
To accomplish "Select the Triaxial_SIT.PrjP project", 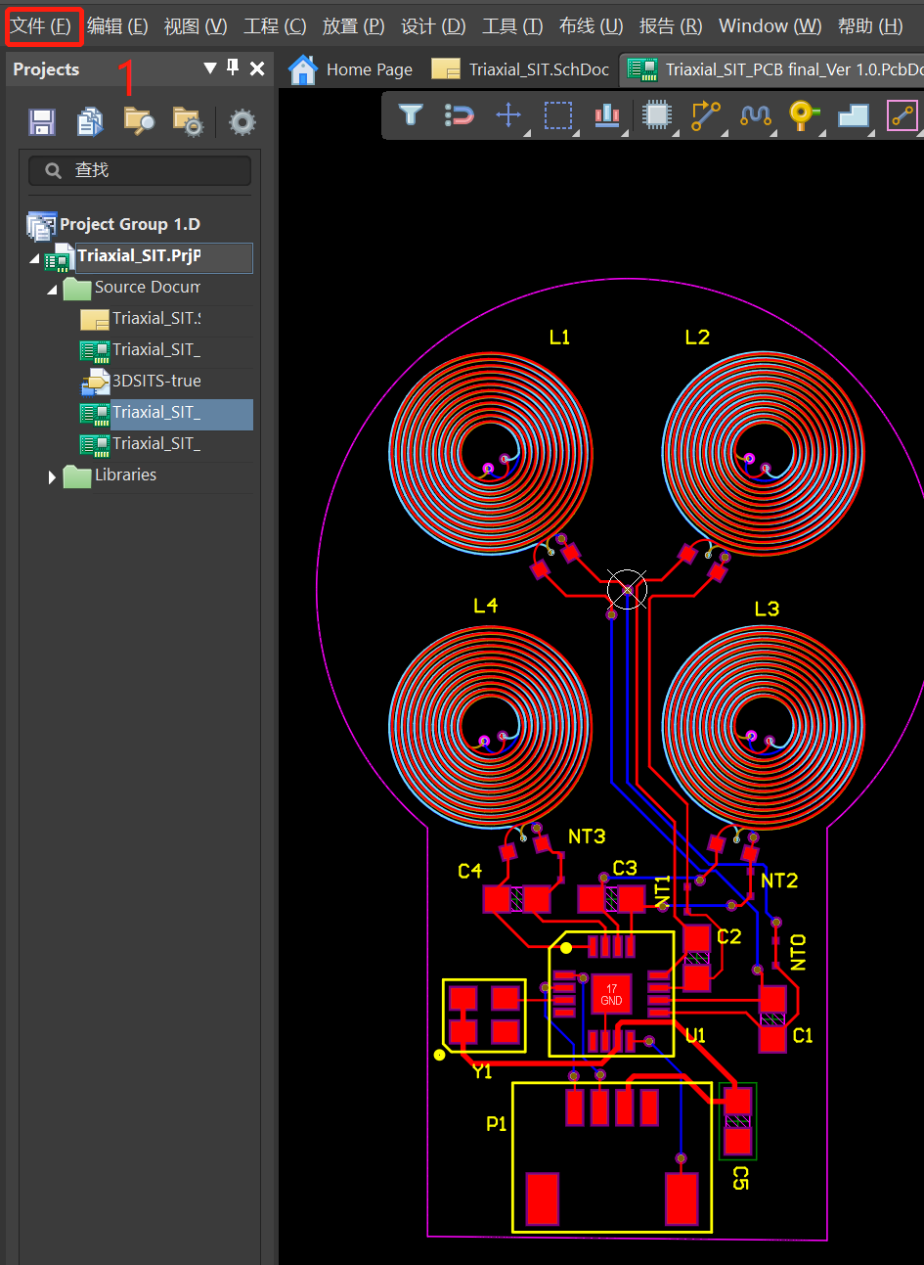I will [x=139, y=256].
